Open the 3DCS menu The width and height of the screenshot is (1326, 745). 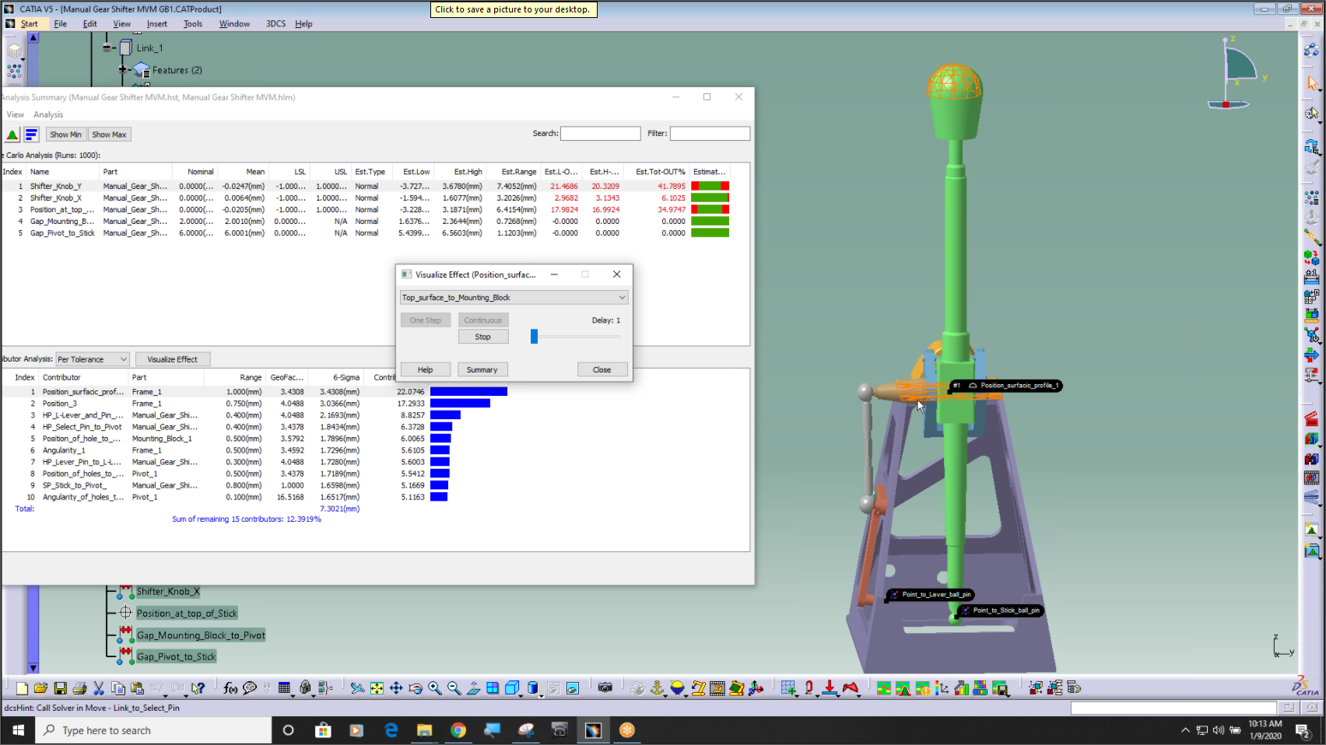(275, 23)
